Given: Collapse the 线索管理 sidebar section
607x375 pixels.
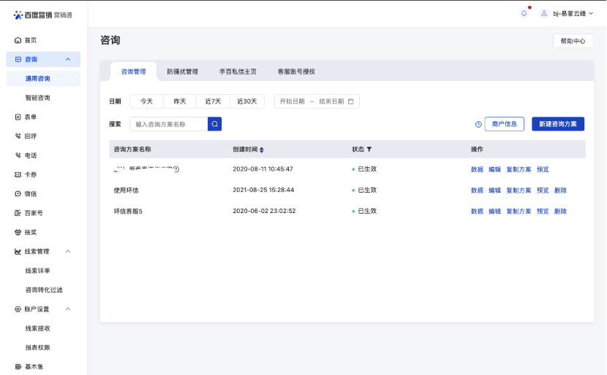Looking at the screenshot, I should [x=68, y=252].
